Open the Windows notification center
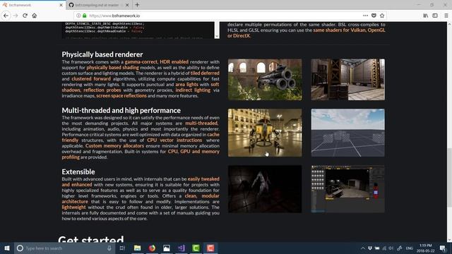 coord(443,248)
